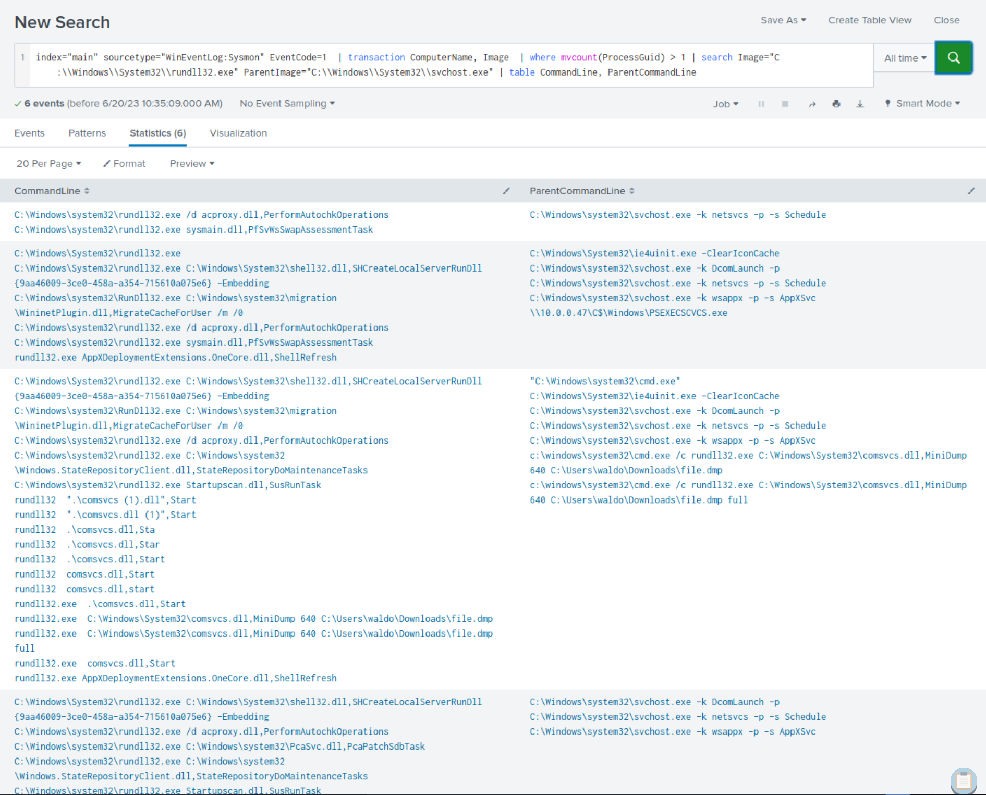The image size is (986, 795).
Task: Switch to the Events tab
Action: [x=29, y=133]
